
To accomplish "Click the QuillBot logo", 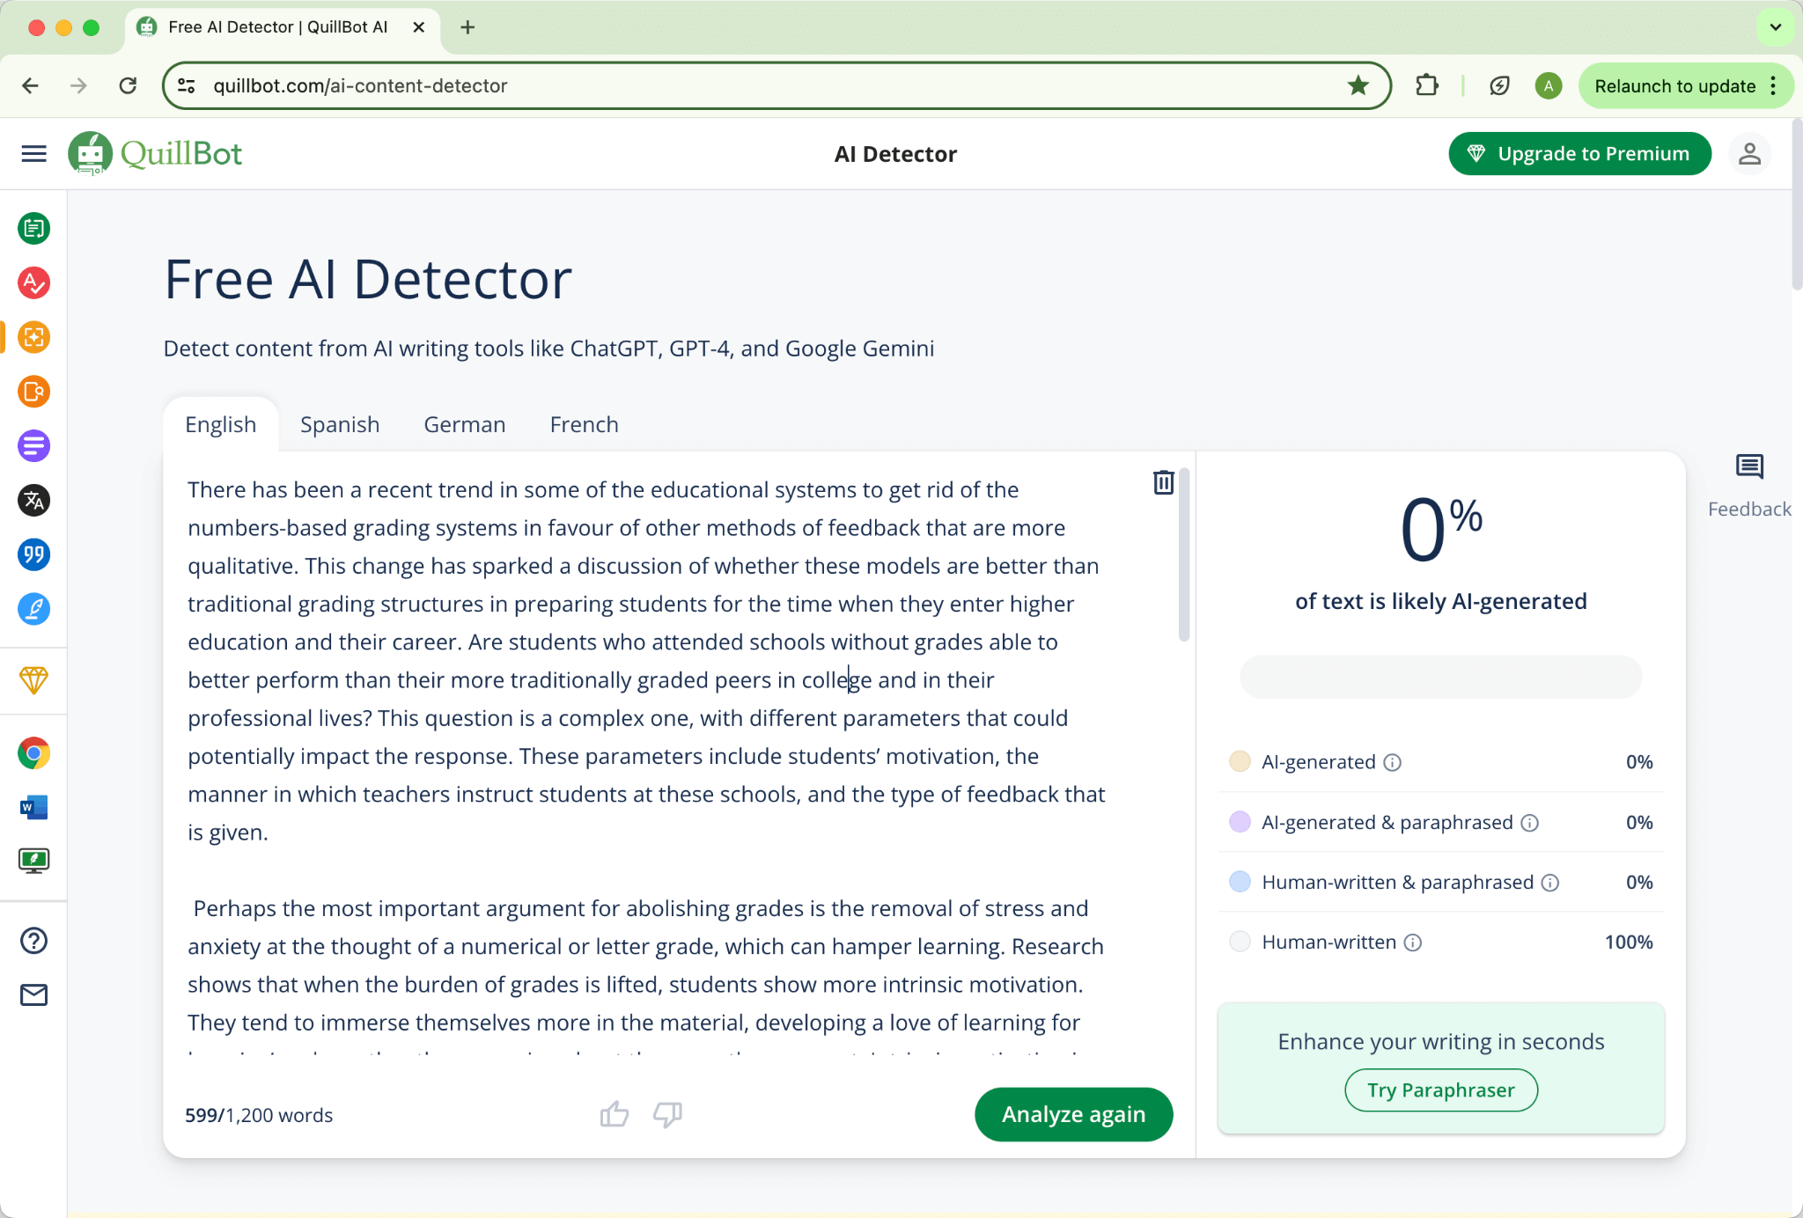I will (156, 154).
